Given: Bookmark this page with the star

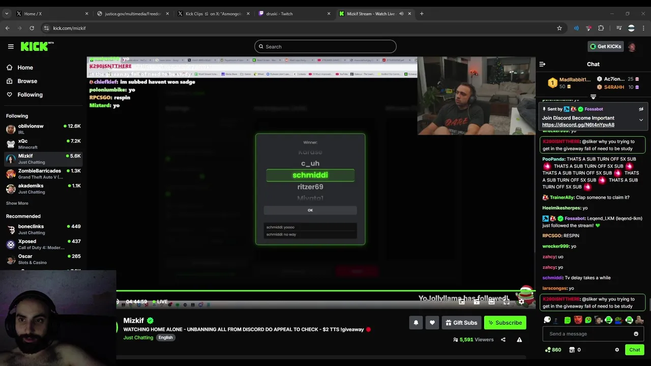Looking at the screenshot, I should tap(559, 28).
